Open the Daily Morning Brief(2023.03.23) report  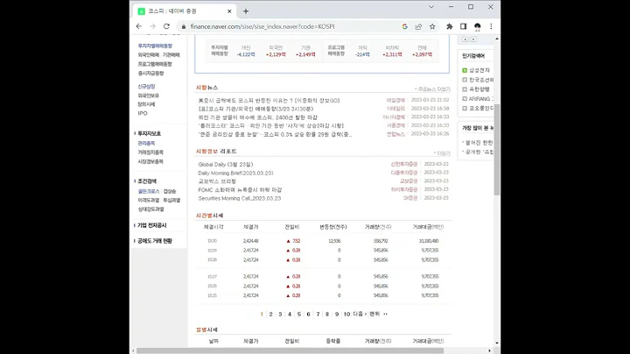pos(236,173)
